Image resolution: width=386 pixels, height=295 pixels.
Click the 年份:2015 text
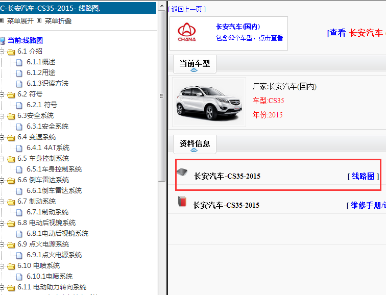pyautogui.click(x=268, y=115)
